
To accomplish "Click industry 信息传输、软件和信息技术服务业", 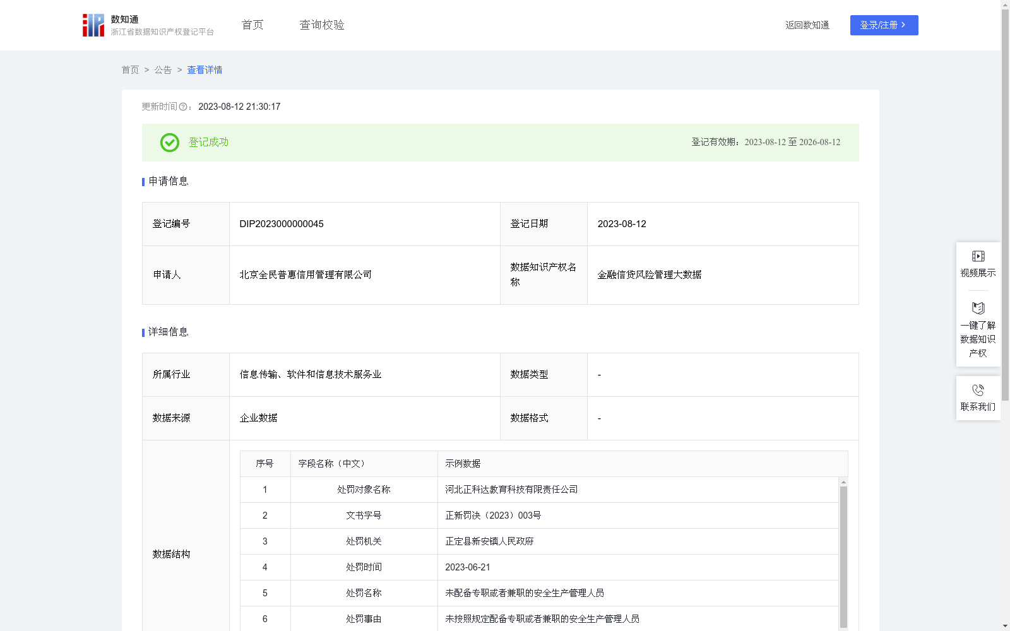I will [311, 375].
